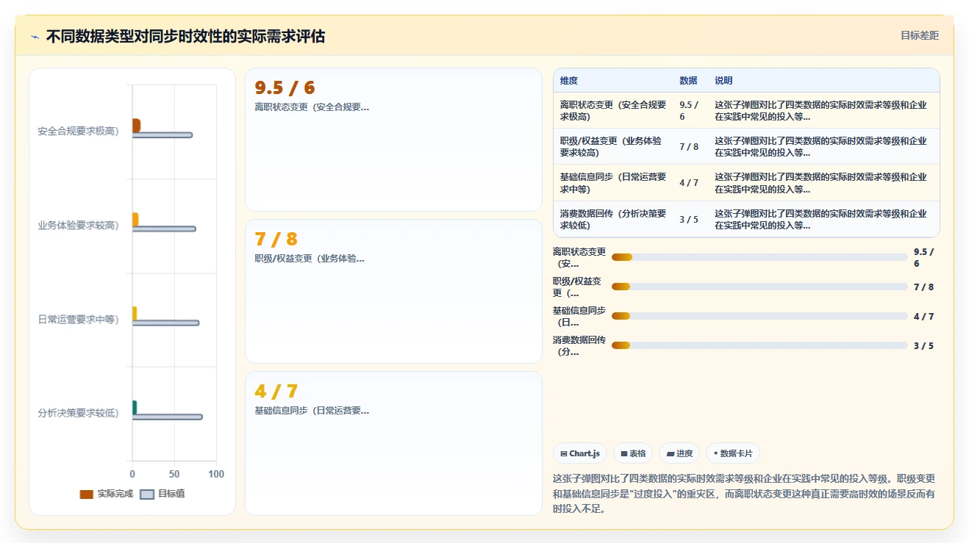The image size is (969, 543).
Task: Click the card caption 职级/权益变更（业务体验…
Action: (x=310, y=259)
